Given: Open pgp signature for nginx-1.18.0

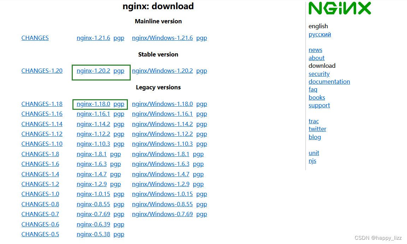Looking at the screenshot, I should (x=119, y=104).
